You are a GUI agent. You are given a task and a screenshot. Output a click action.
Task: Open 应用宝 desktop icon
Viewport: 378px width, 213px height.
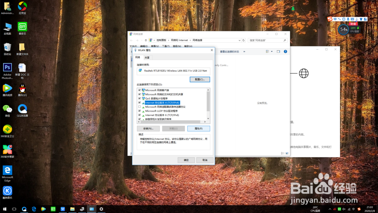[22, 8]
